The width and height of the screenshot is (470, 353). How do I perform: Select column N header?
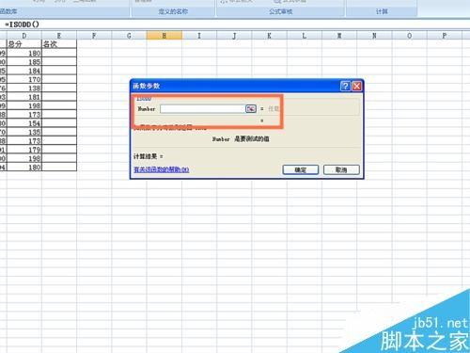tap(374, 36)
